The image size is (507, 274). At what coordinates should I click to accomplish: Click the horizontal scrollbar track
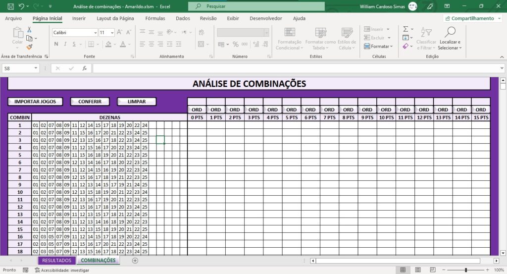pos(404,261)
